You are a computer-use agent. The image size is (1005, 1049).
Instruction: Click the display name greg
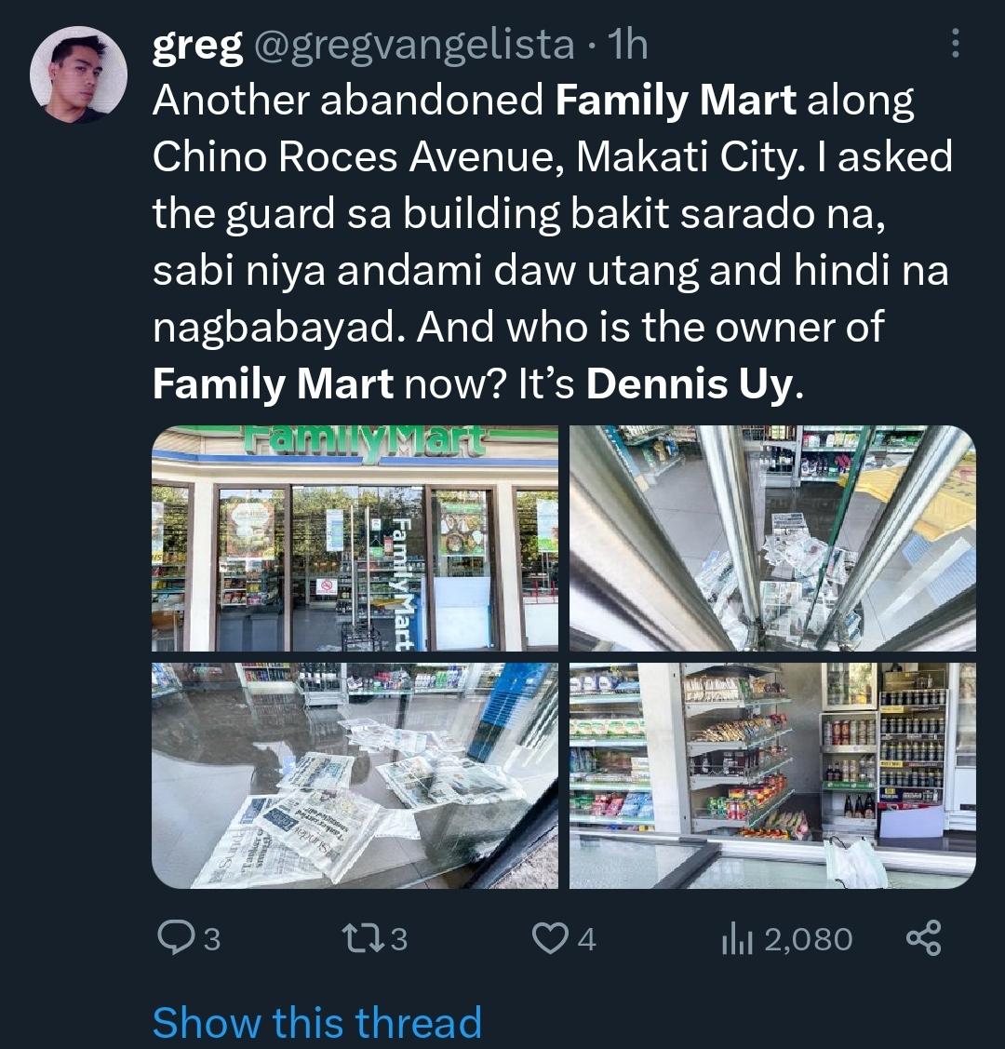(x=197, y=47)
